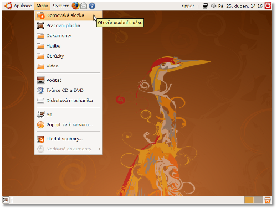Click the volume speaker icon
277x209 pixels.
point(213,6)
